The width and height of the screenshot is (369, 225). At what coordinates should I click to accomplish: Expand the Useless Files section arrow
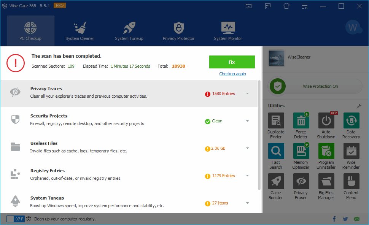click(247, 148)
